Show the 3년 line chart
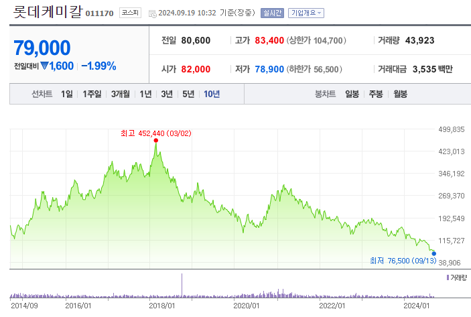 click(167, 94)
